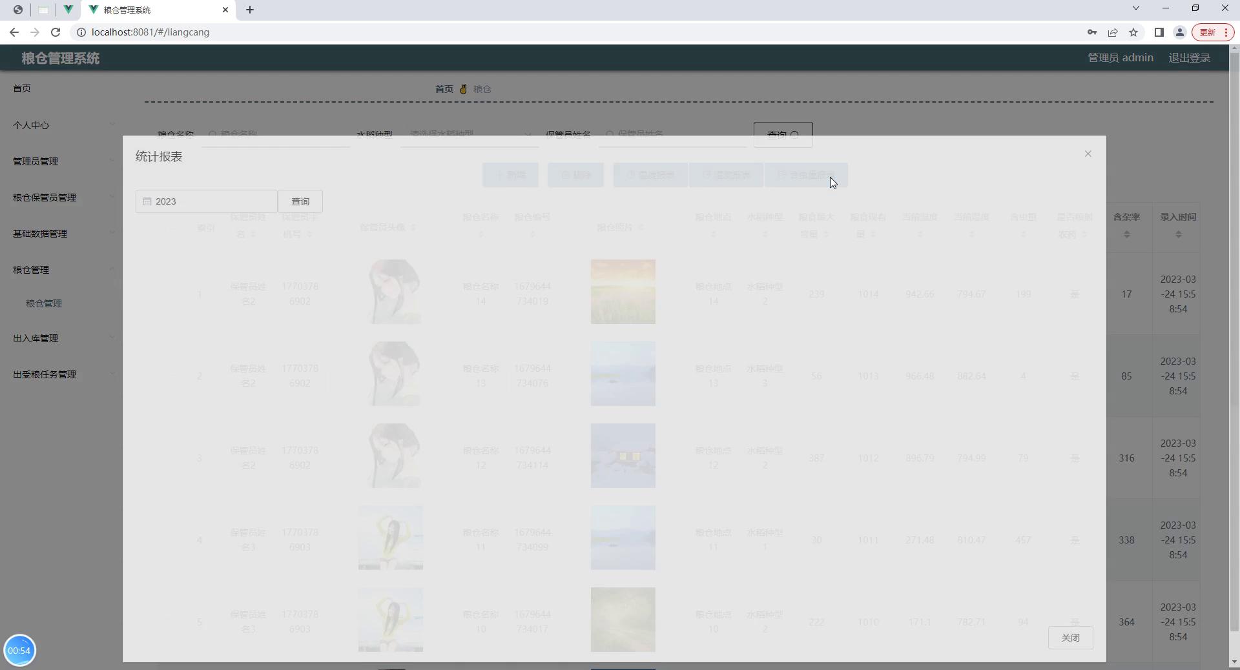Go back using the browser back arrow
The height and width of the screenshot is (670, 1240).
tap(14, 32)
